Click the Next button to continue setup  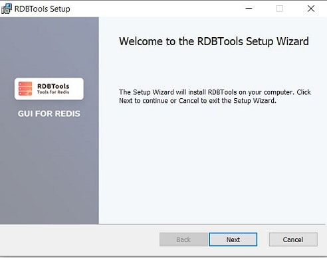coord(233,239)
